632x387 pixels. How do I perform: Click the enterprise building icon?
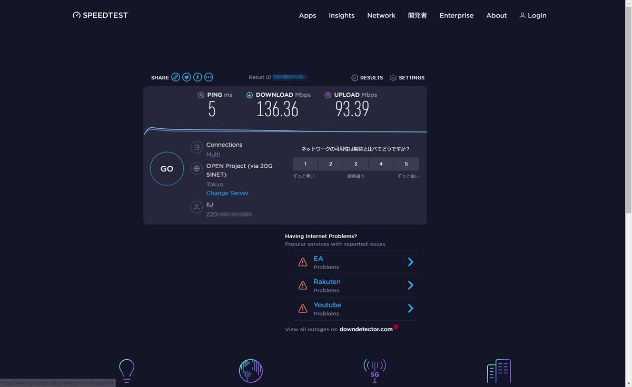pos(499,371)
